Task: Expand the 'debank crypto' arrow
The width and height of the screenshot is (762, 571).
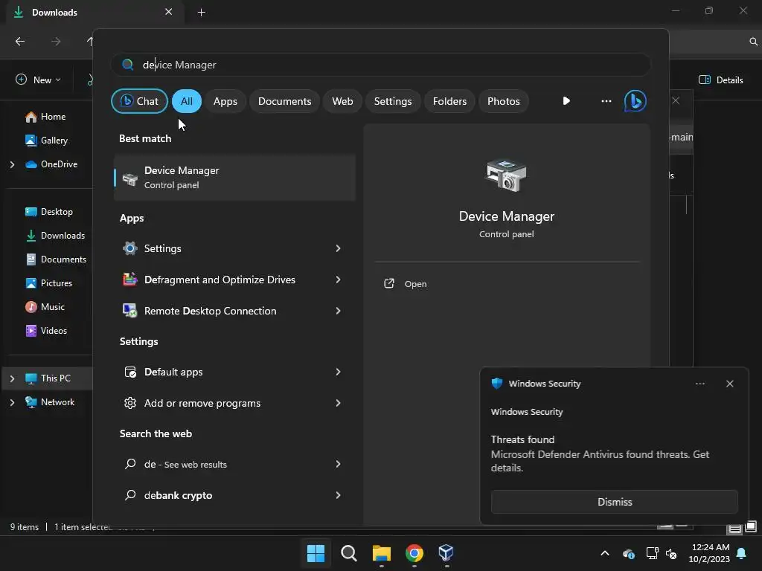Action: pyautogui.click(x=338, y=495)
